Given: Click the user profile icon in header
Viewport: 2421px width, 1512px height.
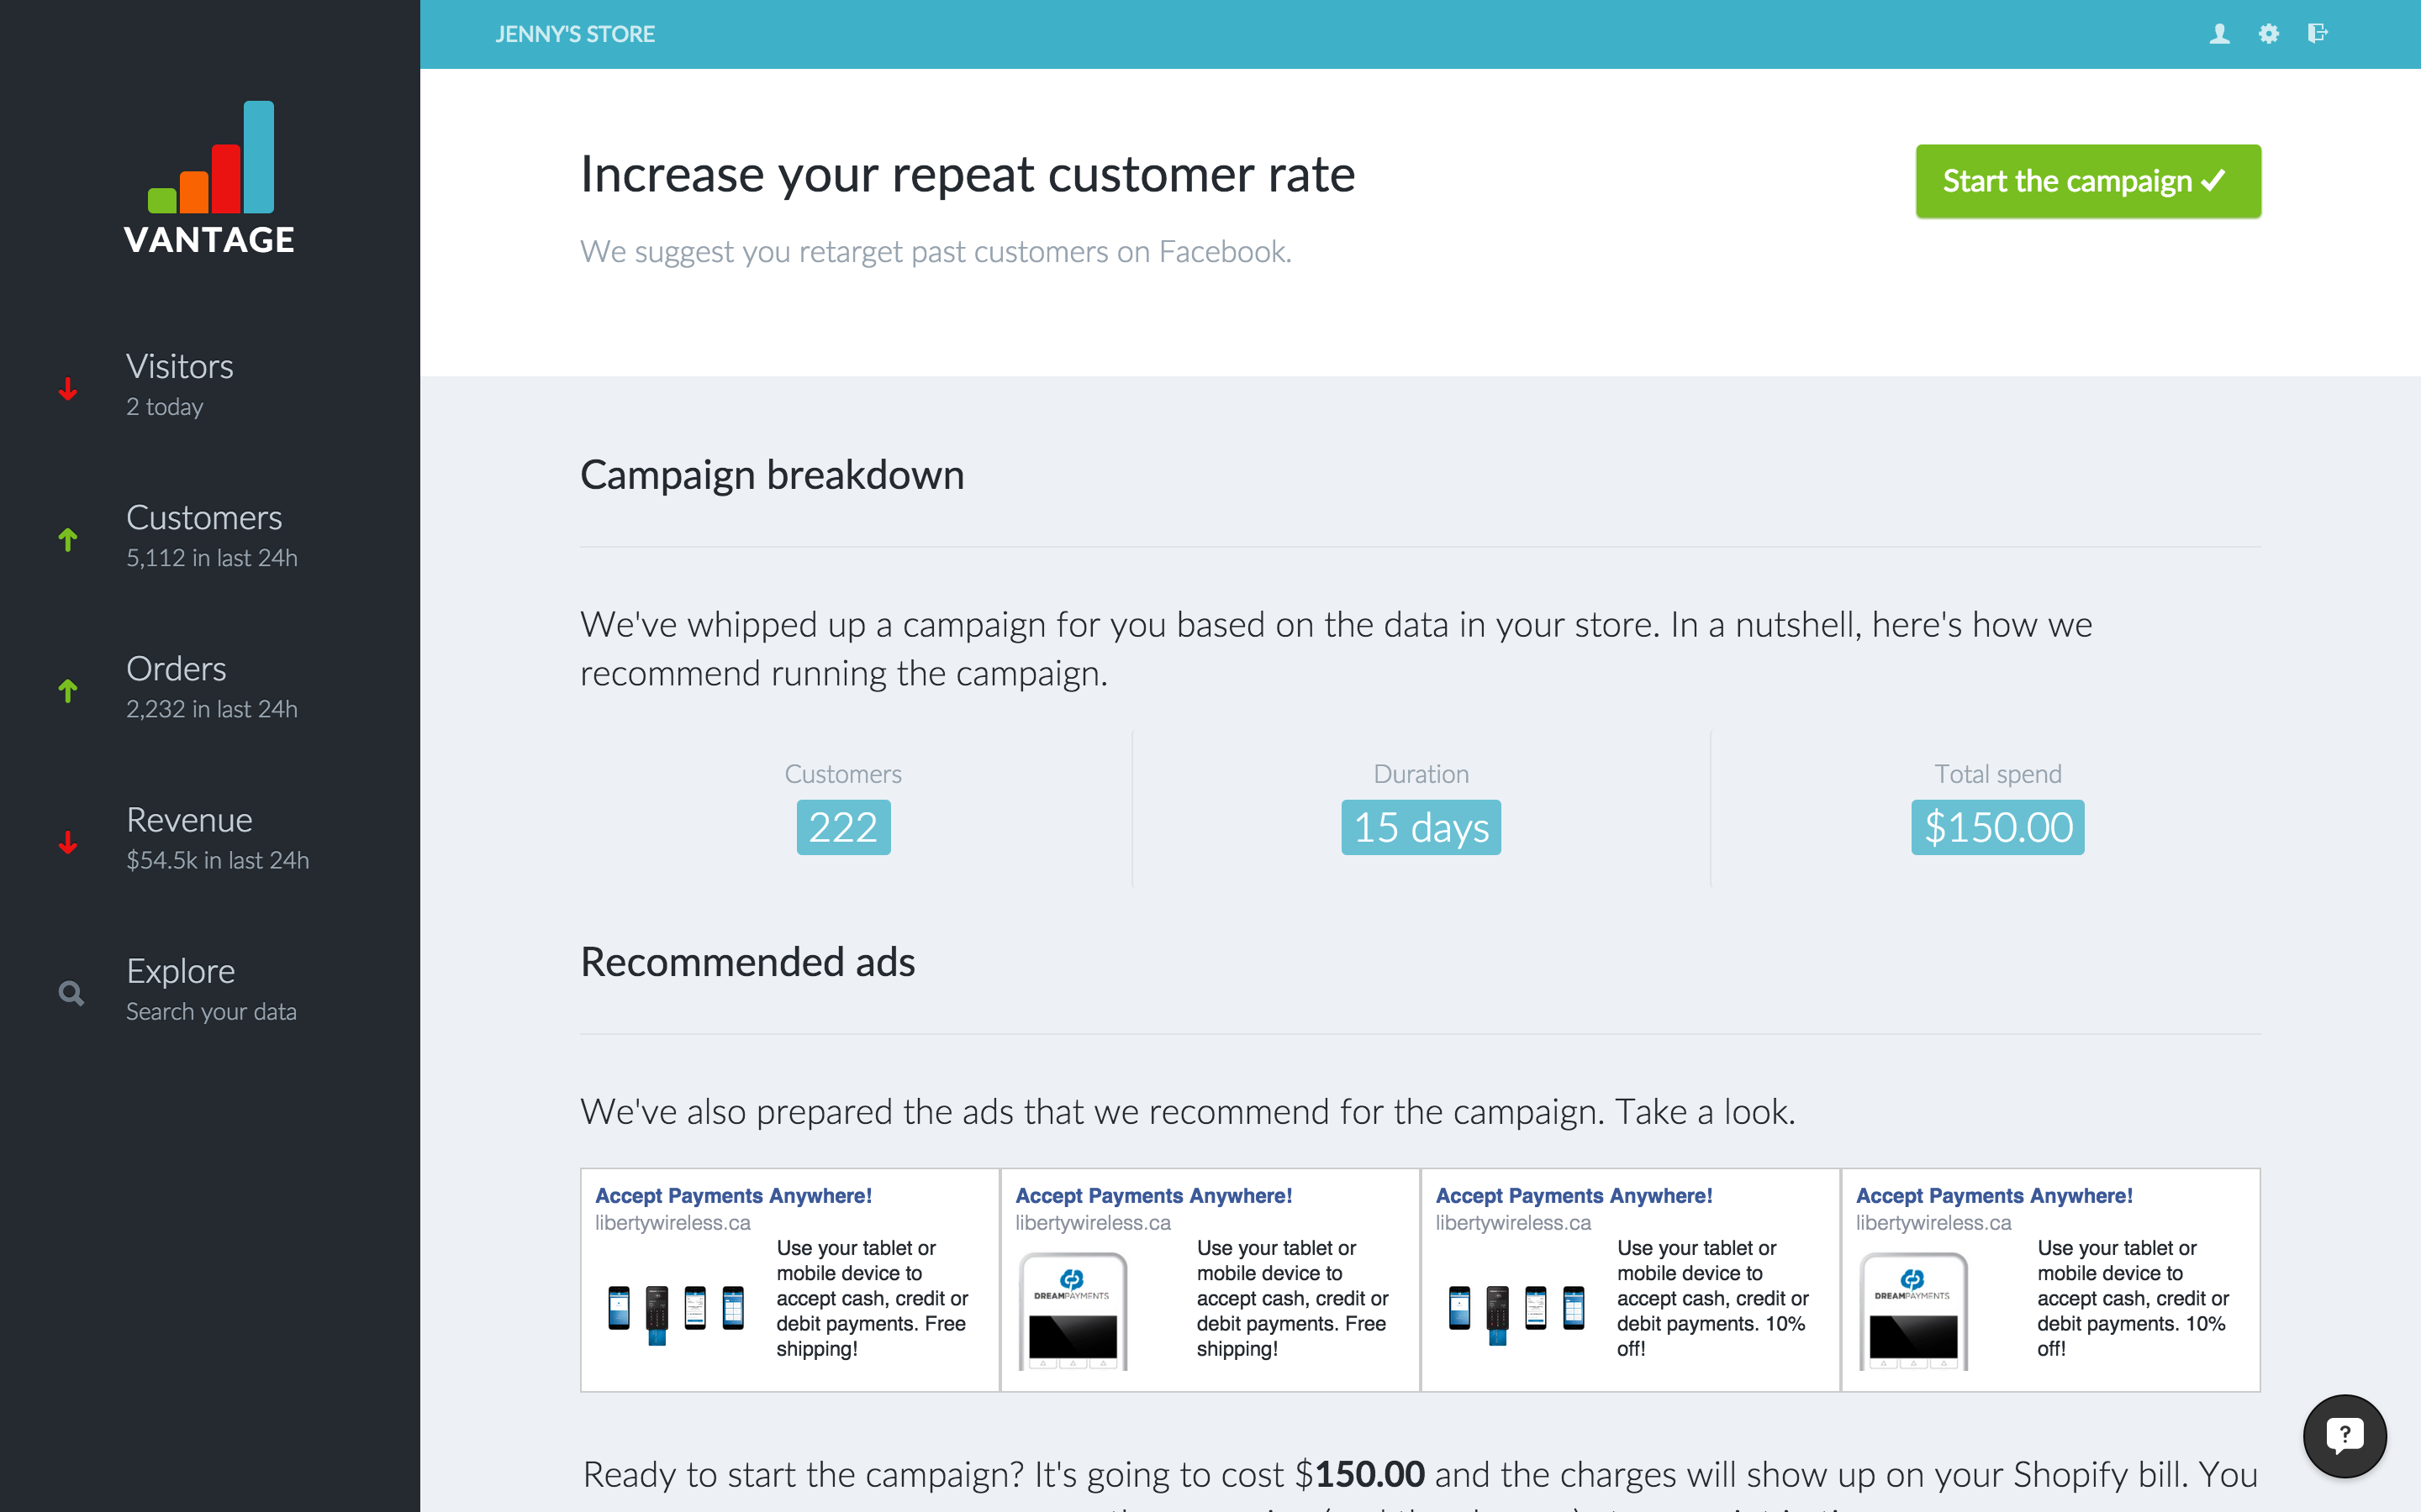Looking at the screenshot, I should (2219, 34).
